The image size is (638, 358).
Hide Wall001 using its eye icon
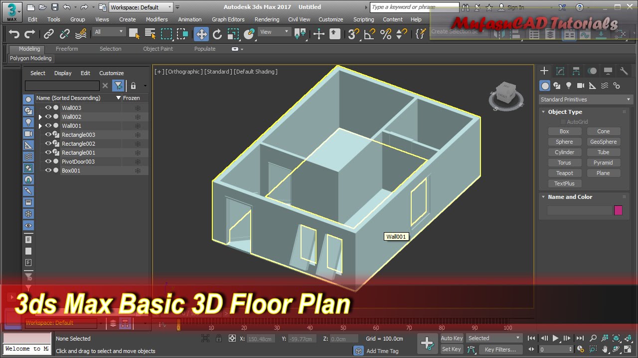tap(48, 126)
